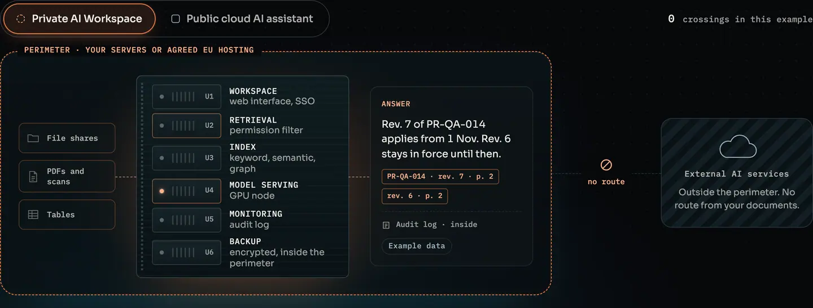Click the folder icon in File shares
The height and width of the screenshot is (308, 813).
(x=33, y=138)
